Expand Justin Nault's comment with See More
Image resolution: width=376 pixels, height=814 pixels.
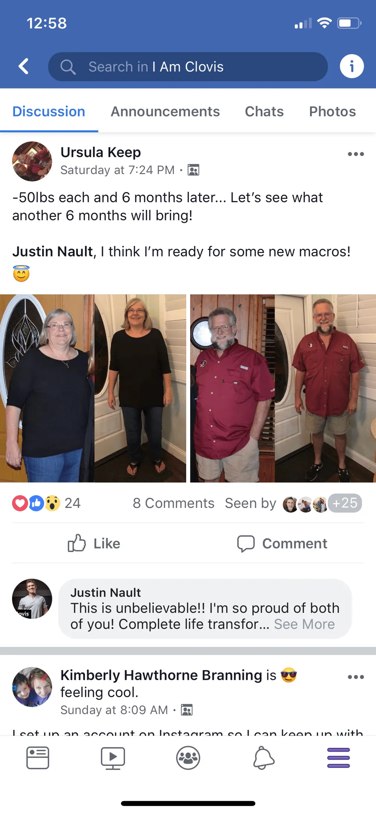tap(304, 624)
